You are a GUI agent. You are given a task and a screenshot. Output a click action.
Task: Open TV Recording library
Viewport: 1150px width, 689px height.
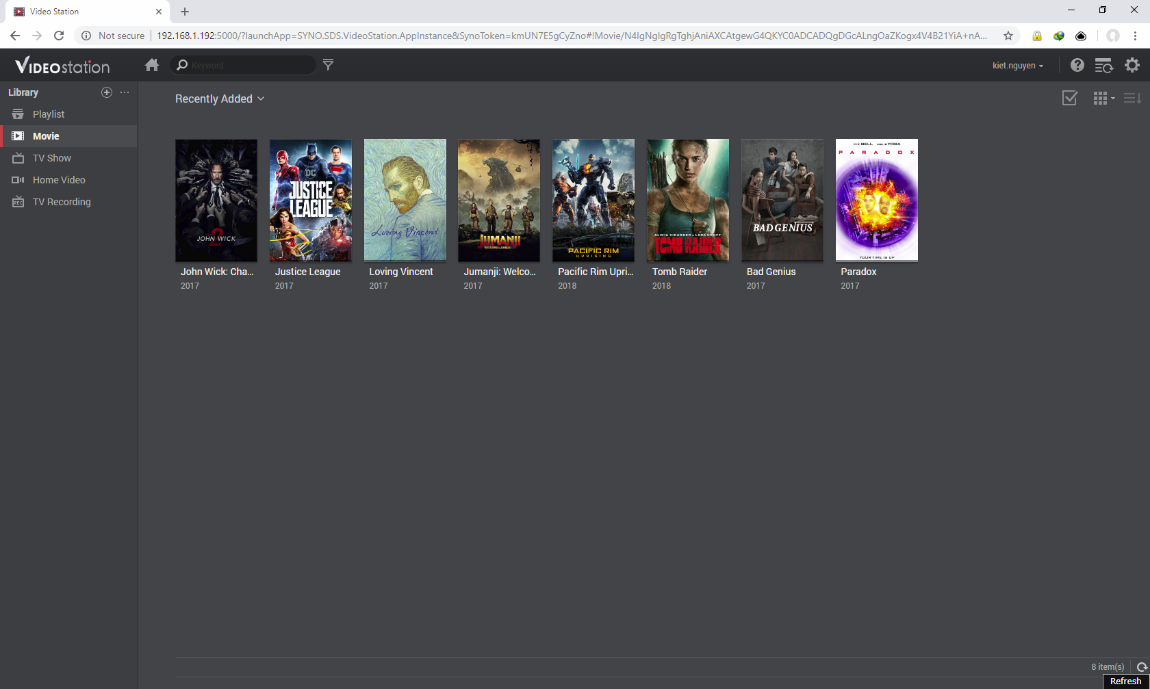click(x=68, y=202)
